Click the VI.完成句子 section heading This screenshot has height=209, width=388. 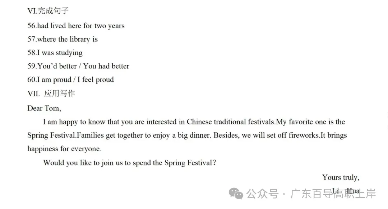(48, 11)
